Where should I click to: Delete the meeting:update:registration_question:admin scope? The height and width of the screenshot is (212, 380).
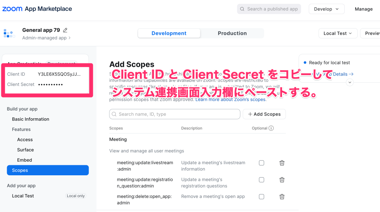click(x=282, y=180)
